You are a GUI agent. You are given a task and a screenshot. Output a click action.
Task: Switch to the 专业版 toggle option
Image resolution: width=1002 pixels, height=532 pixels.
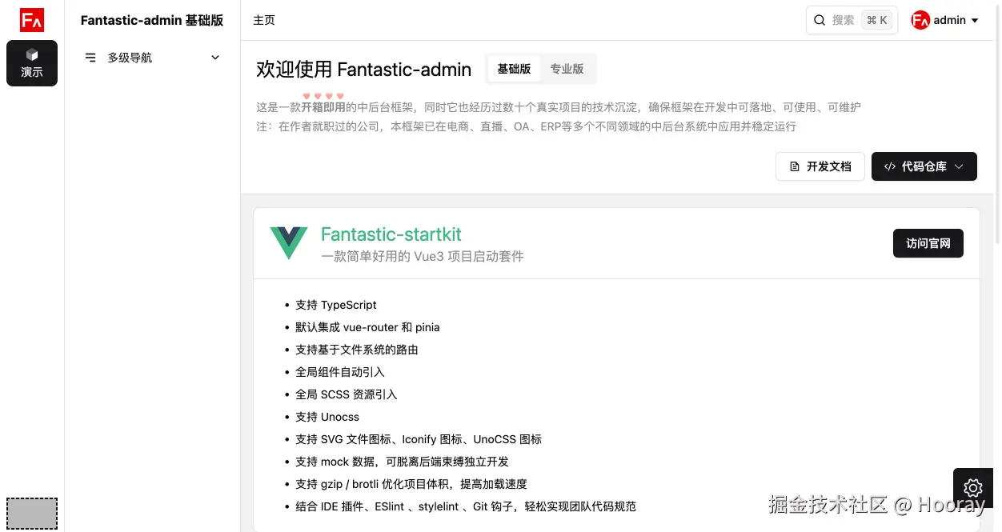tap(567, 69)
